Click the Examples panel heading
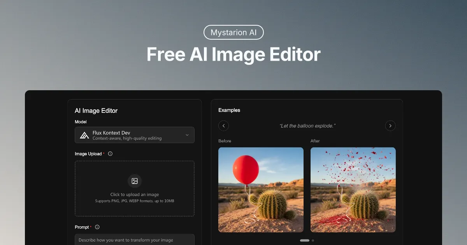Image resolution: width=467 pixels, height=245 pixels. pyautogui.click(x=229, y=110)
